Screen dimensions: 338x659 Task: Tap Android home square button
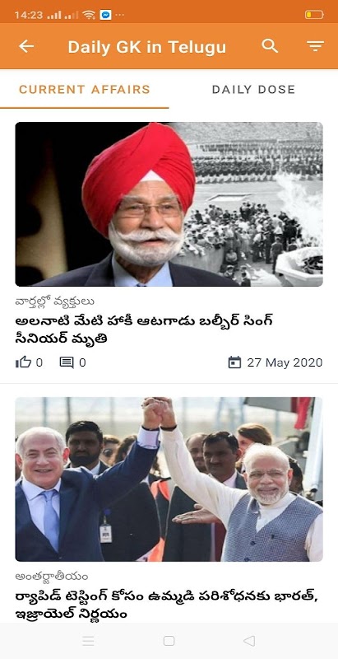(169, 641)
